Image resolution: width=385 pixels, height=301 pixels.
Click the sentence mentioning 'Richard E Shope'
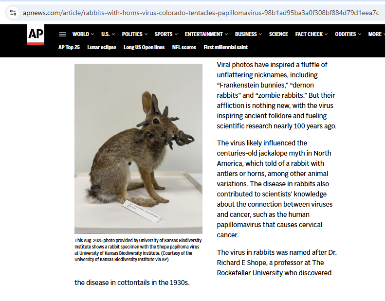277,263
